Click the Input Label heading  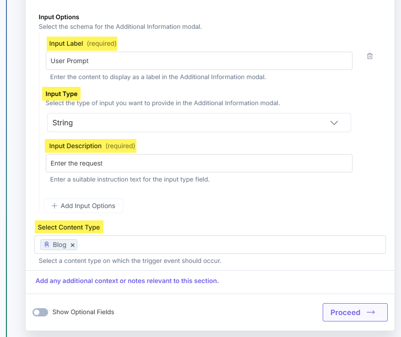point(66,43)
